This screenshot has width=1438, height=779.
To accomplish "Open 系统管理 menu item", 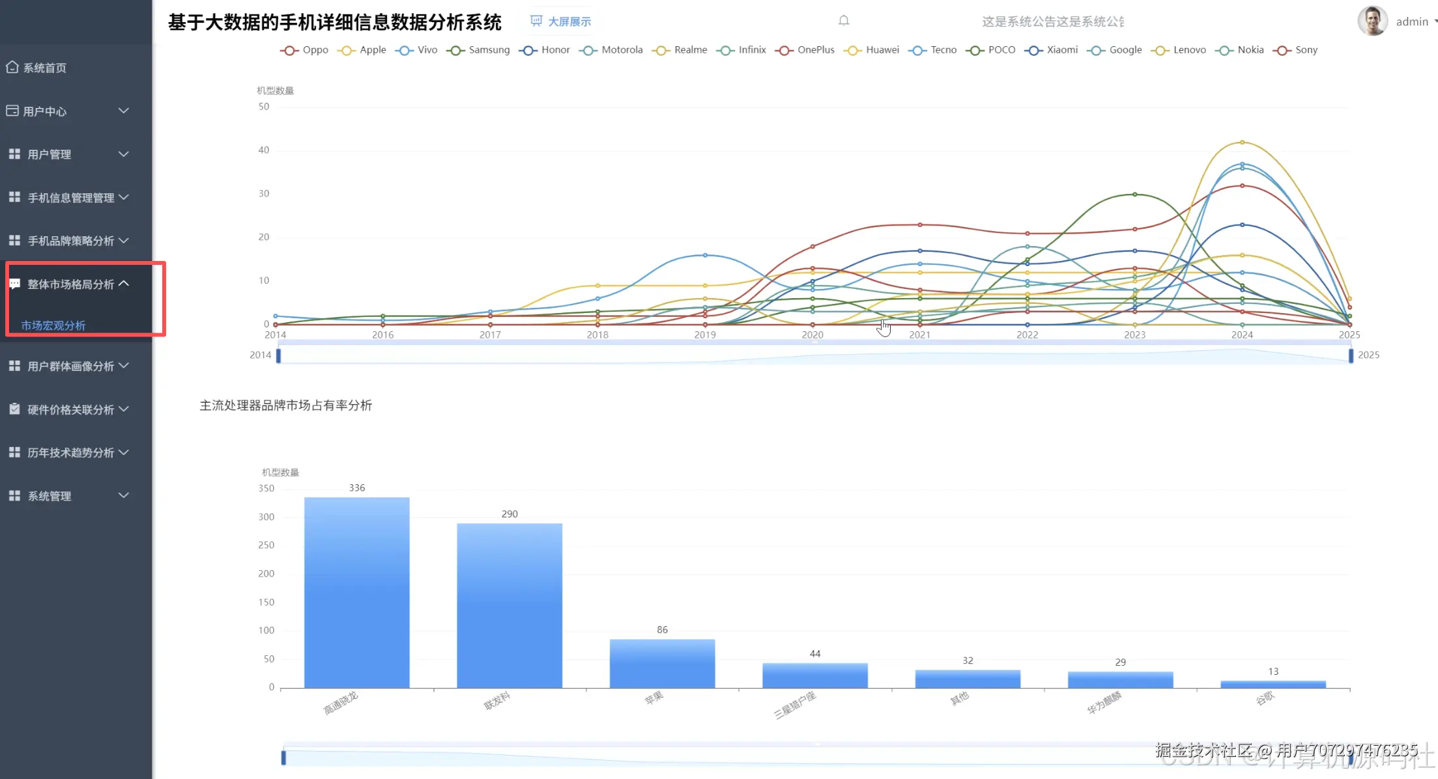I will [50, 496].
